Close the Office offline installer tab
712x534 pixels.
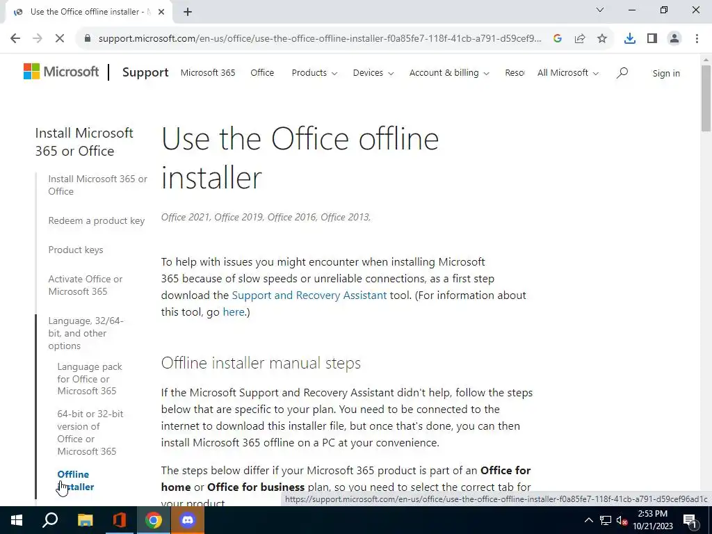161,12
